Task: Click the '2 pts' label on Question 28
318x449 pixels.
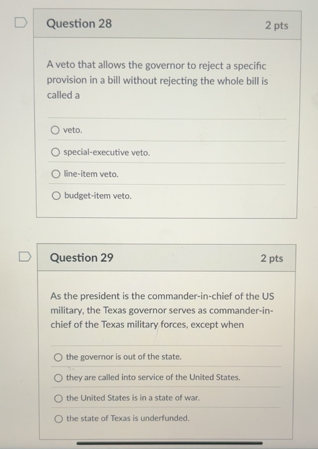Action: 276,25
